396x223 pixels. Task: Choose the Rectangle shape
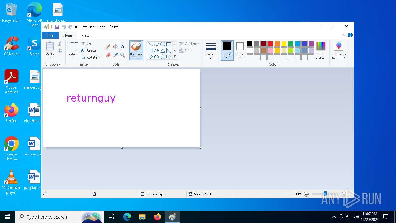click(169, 44)
